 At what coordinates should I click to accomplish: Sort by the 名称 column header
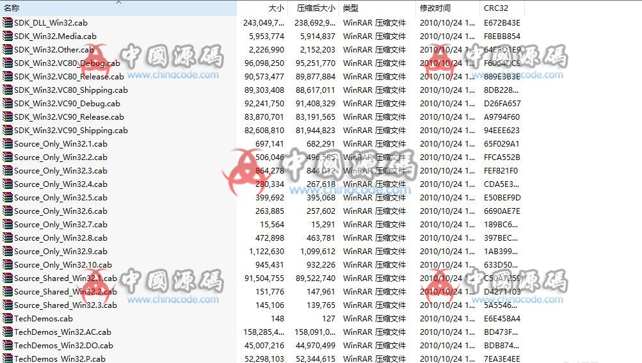[x=118, y=8]
